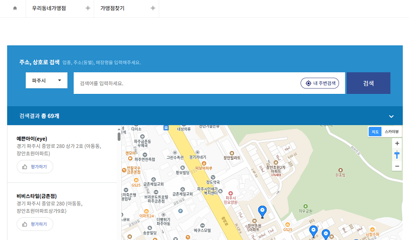This screenshot has width=409, height=240.
Task: Click the 미우공원 park icon
Action: (305, 206)
